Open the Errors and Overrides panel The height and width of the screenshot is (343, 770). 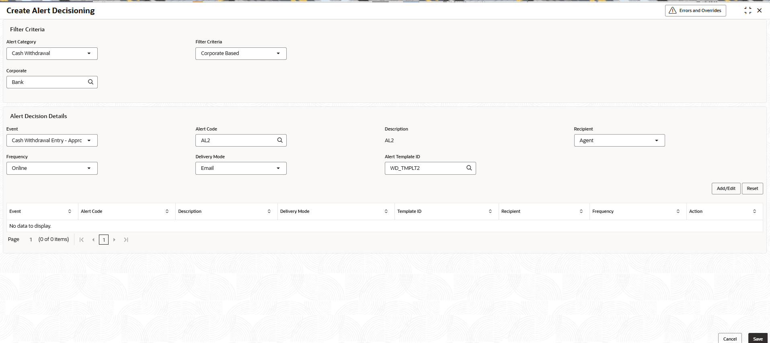coord(695,10)
